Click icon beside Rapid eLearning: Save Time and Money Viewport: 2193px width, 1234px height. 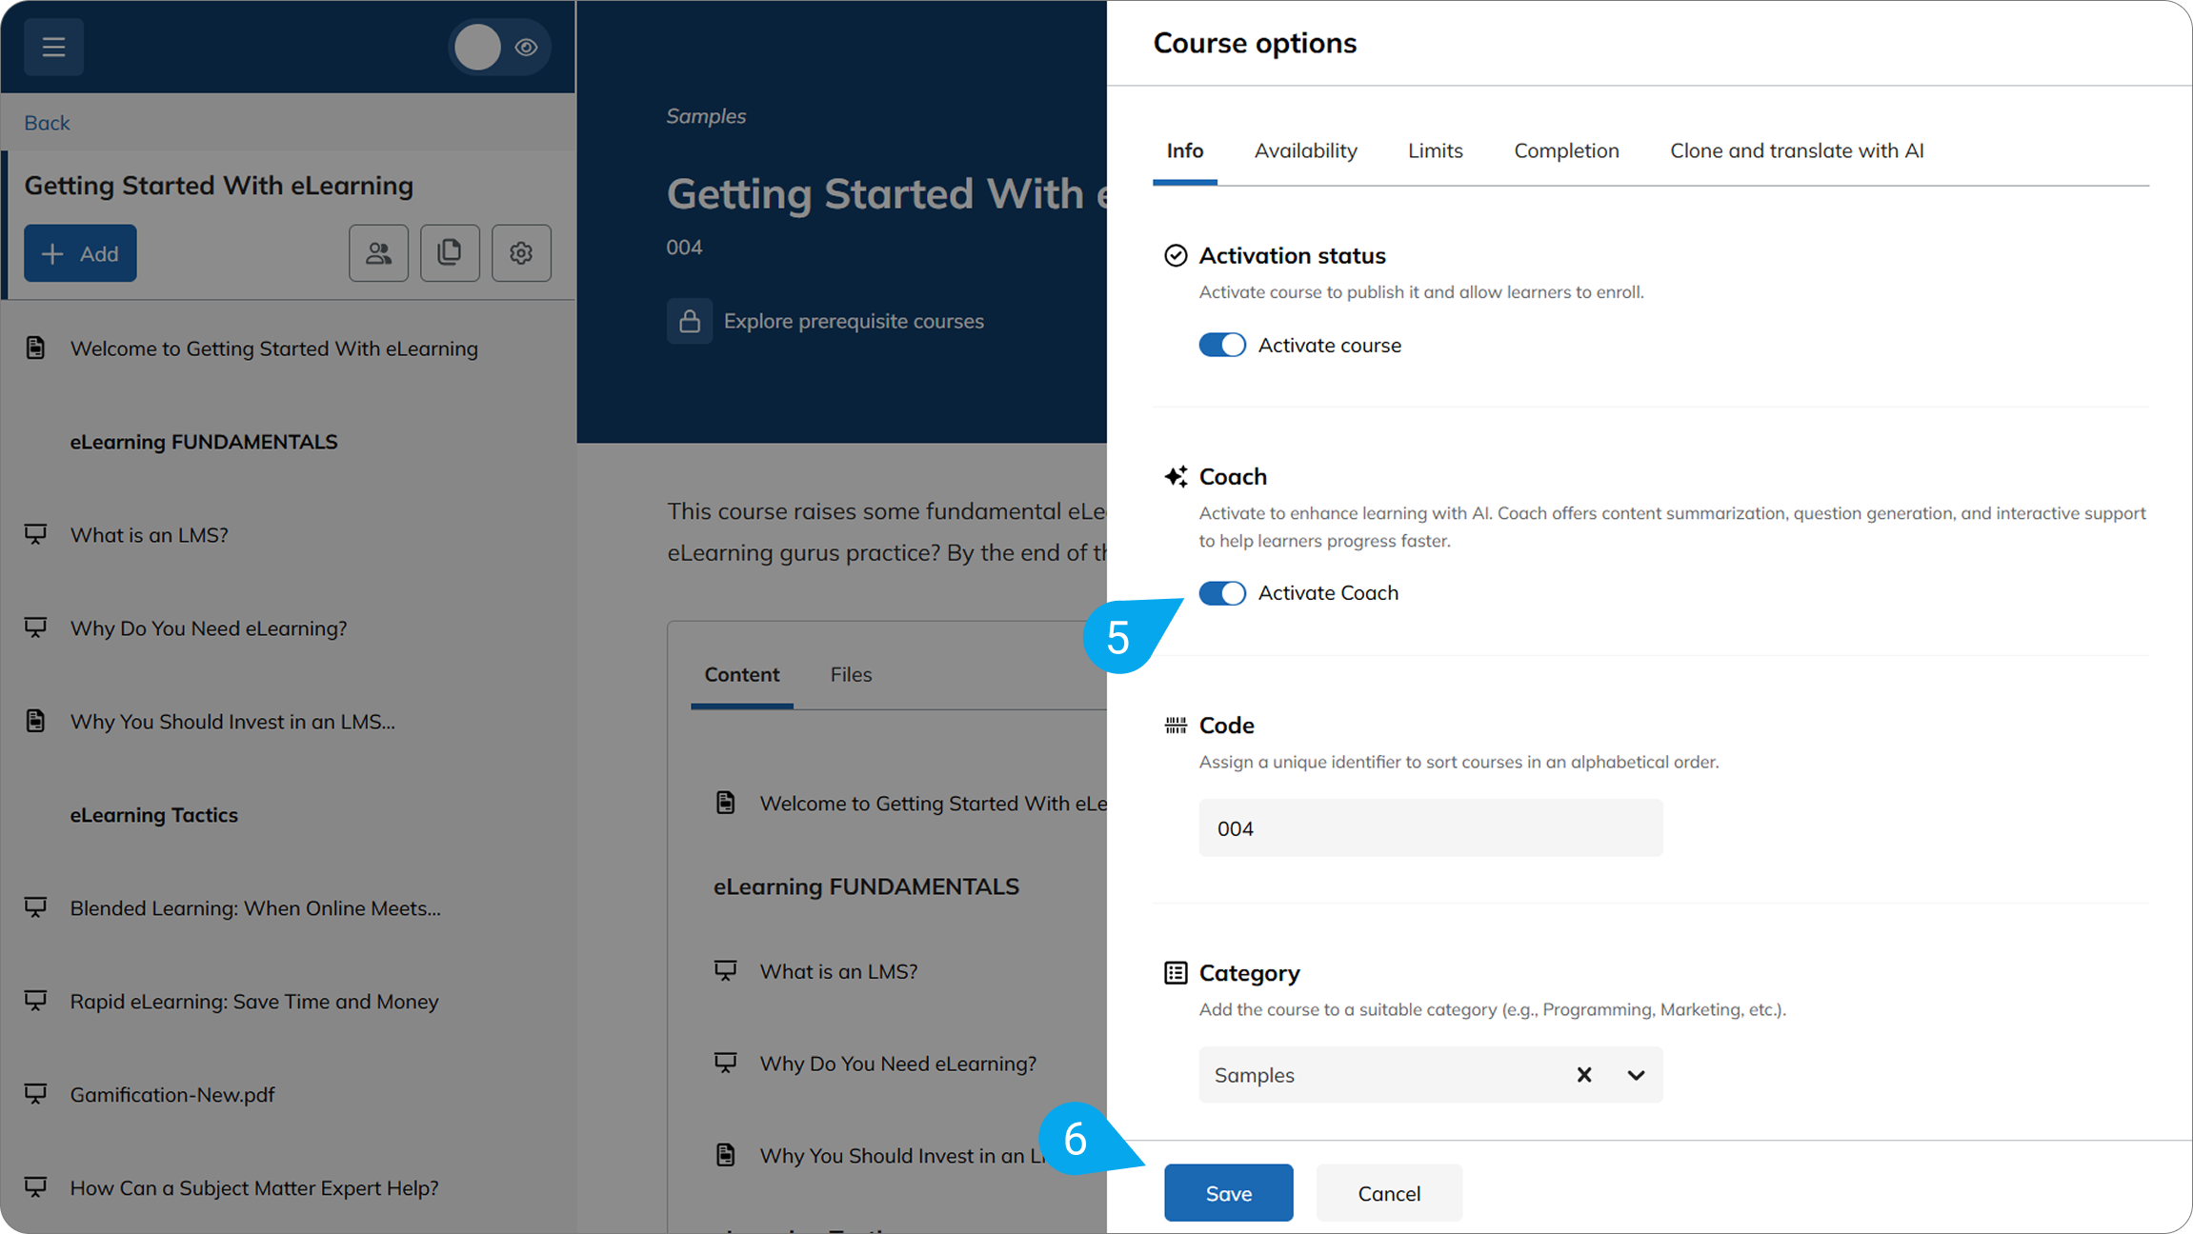(x=35, y=1002)
